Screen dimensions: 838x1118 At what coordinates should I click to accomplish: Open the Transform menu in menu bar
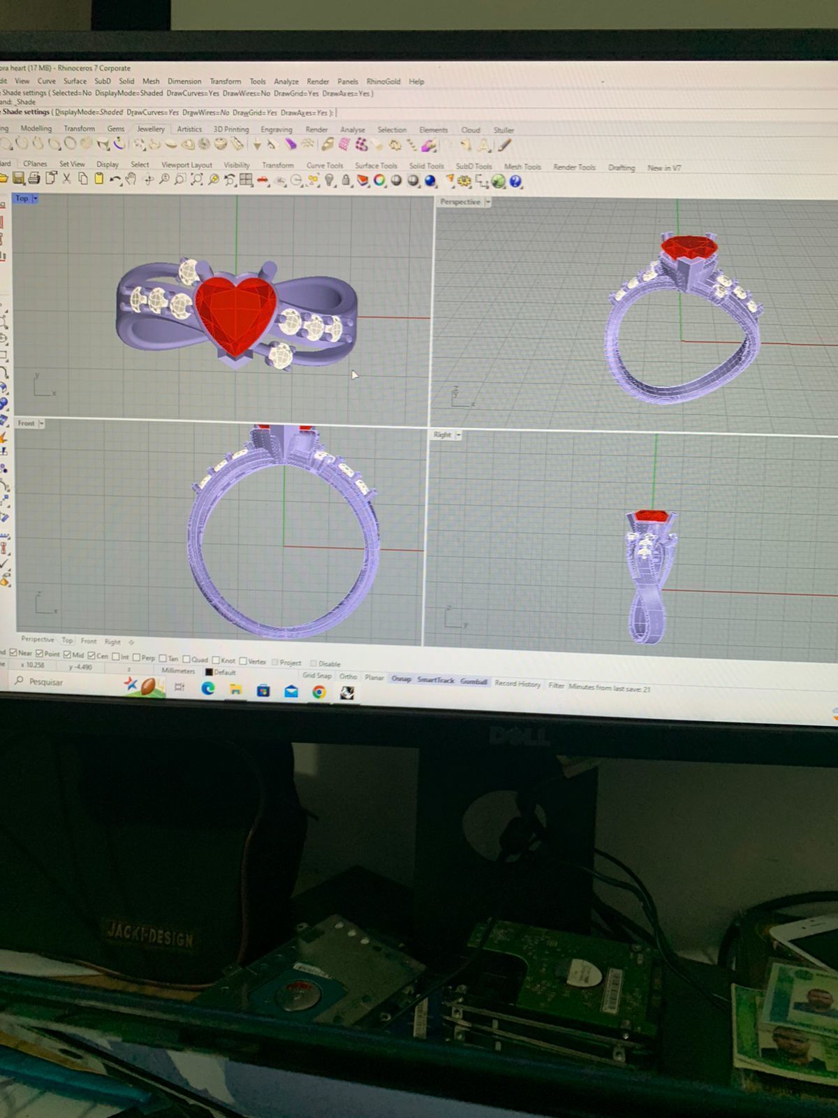[225, 81]
